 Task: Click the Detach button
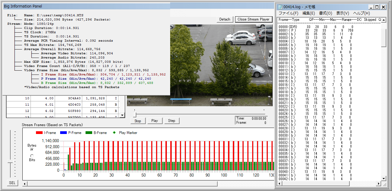(x=225, y=19)
